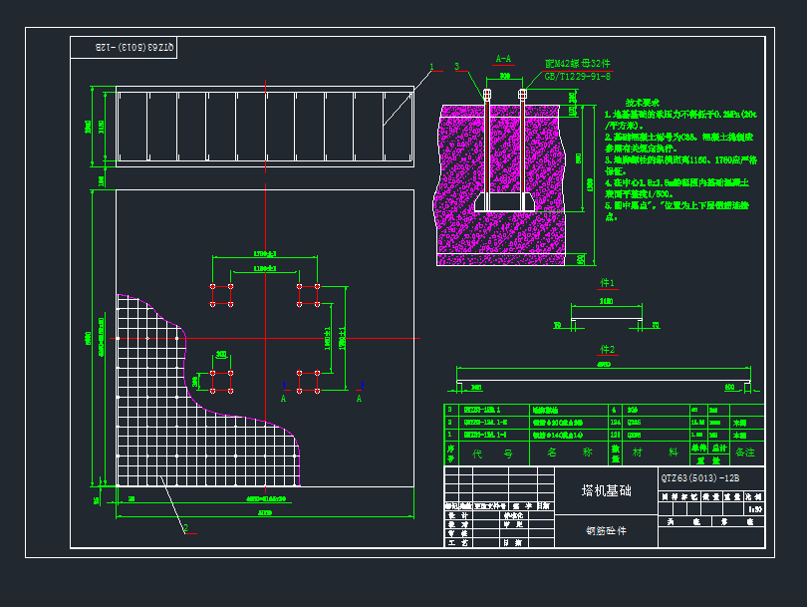Image resolution: width=807 pixels, height=607 pixels.
Task: Select the 件1 part label
Action: tap(607, 283)
